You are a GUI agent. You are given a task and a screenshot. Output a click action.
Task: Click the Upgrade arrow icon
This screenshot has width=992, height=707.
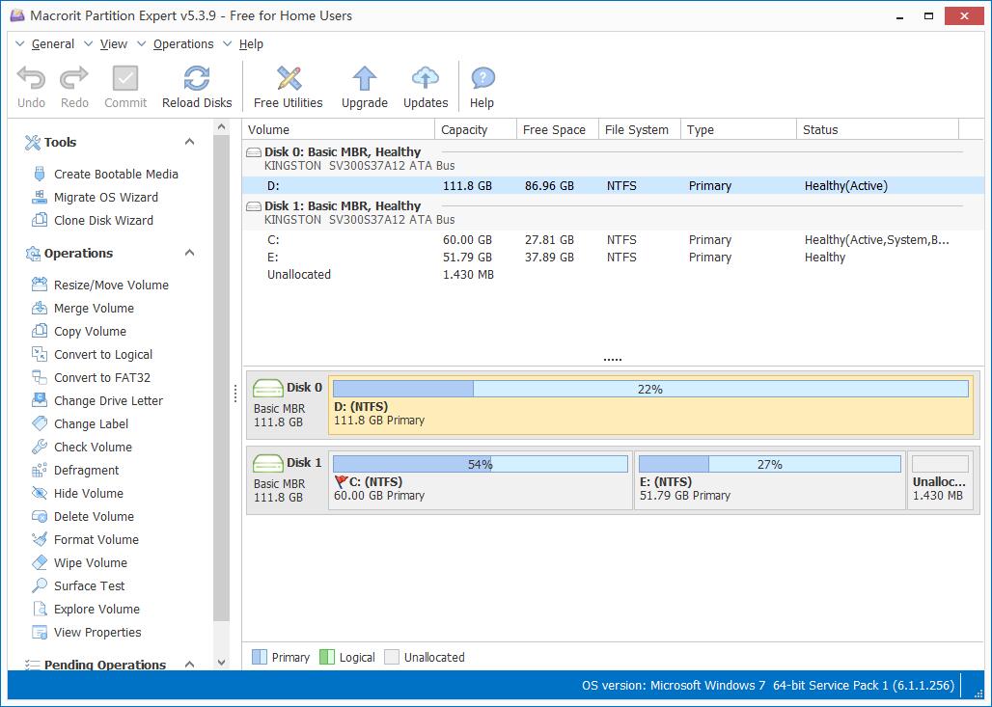click(x=364, y=79)
